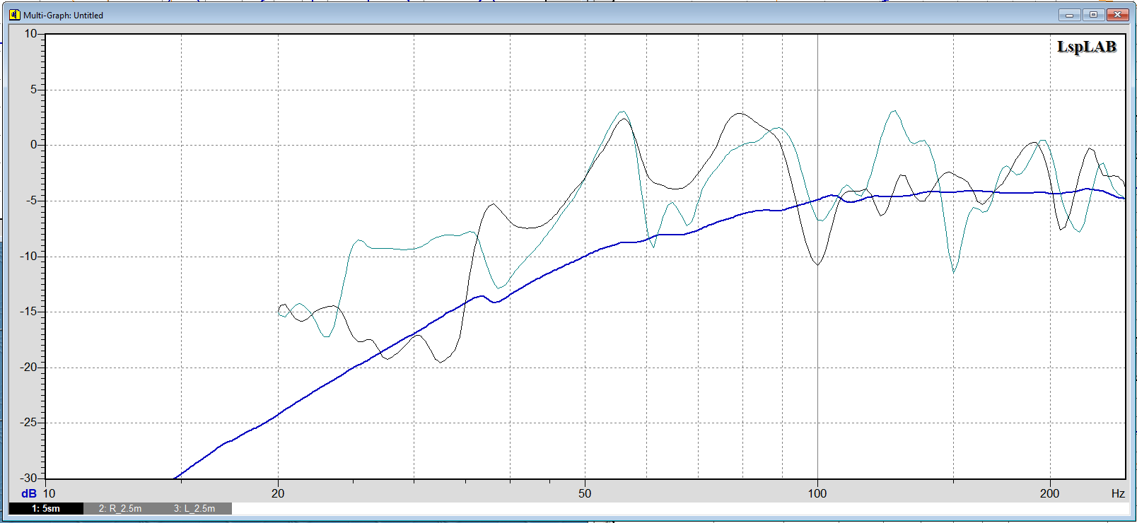The width and height of the screenshot is (1137, 523).
Task: Click the speaker app icon in title bar
Action: [15, 15]
